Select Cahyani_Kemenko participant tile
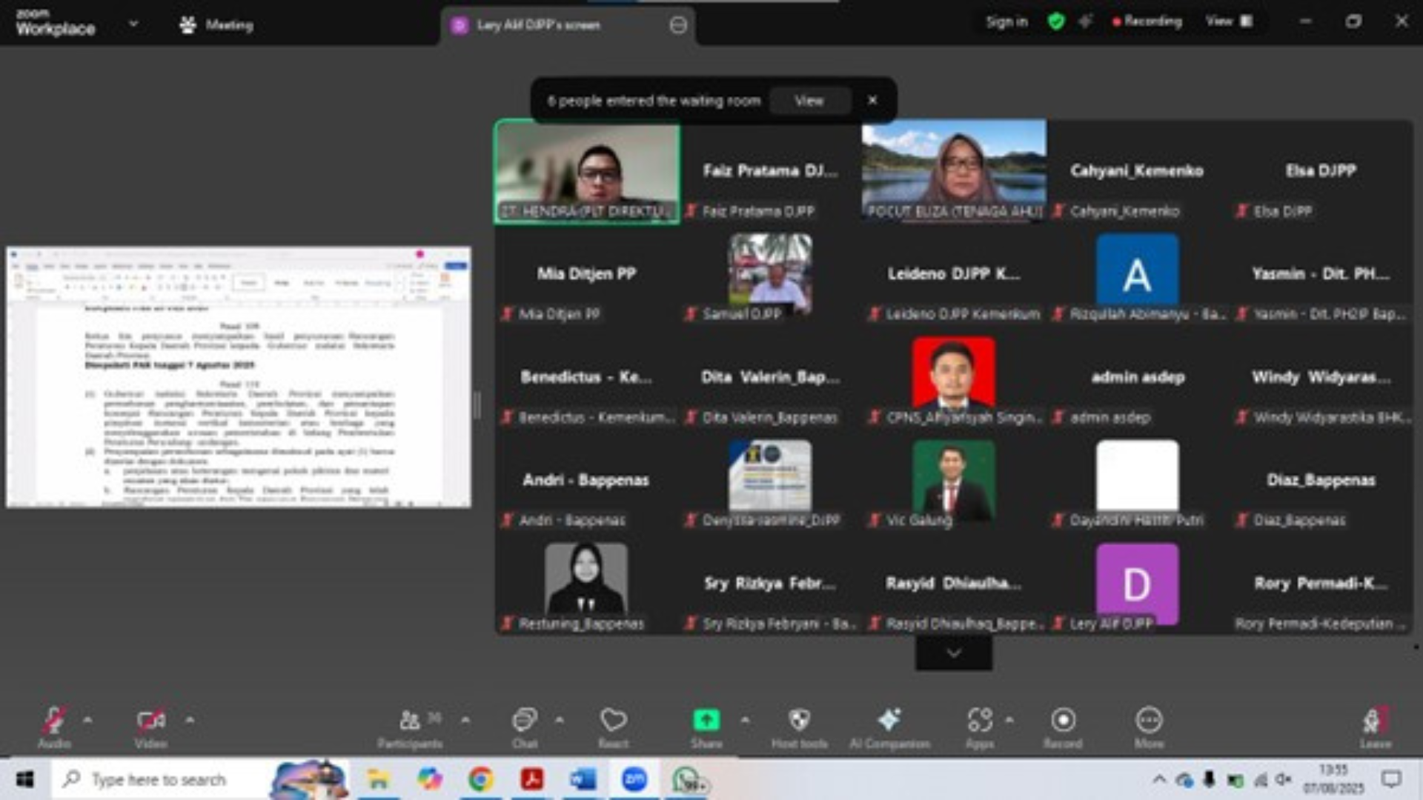The height and width of the screenshot is (800, 1423). pos(1137,171)
